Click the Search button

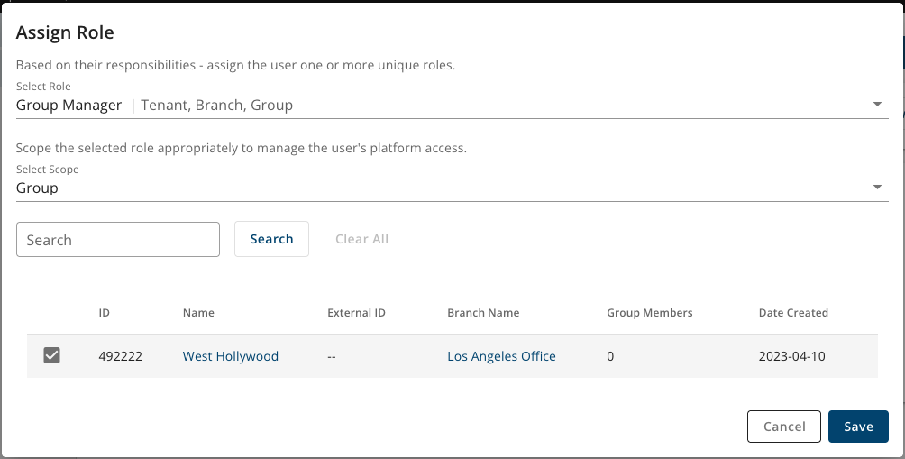(x=271, y=239)
